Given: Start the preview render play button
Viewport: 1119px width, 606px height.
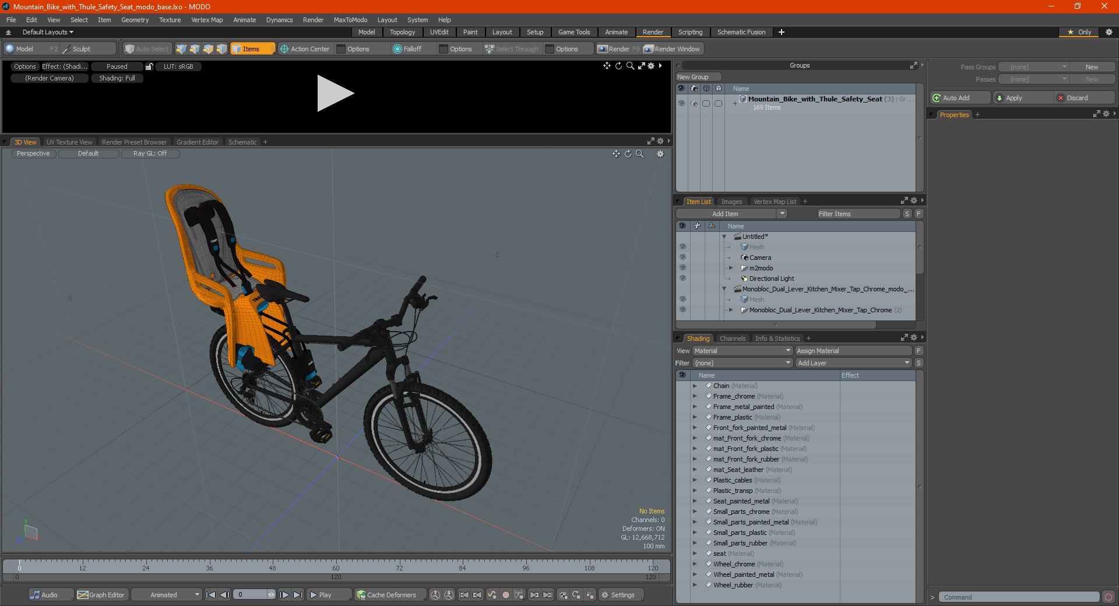Looking at the screenshot, I should 335,93.
